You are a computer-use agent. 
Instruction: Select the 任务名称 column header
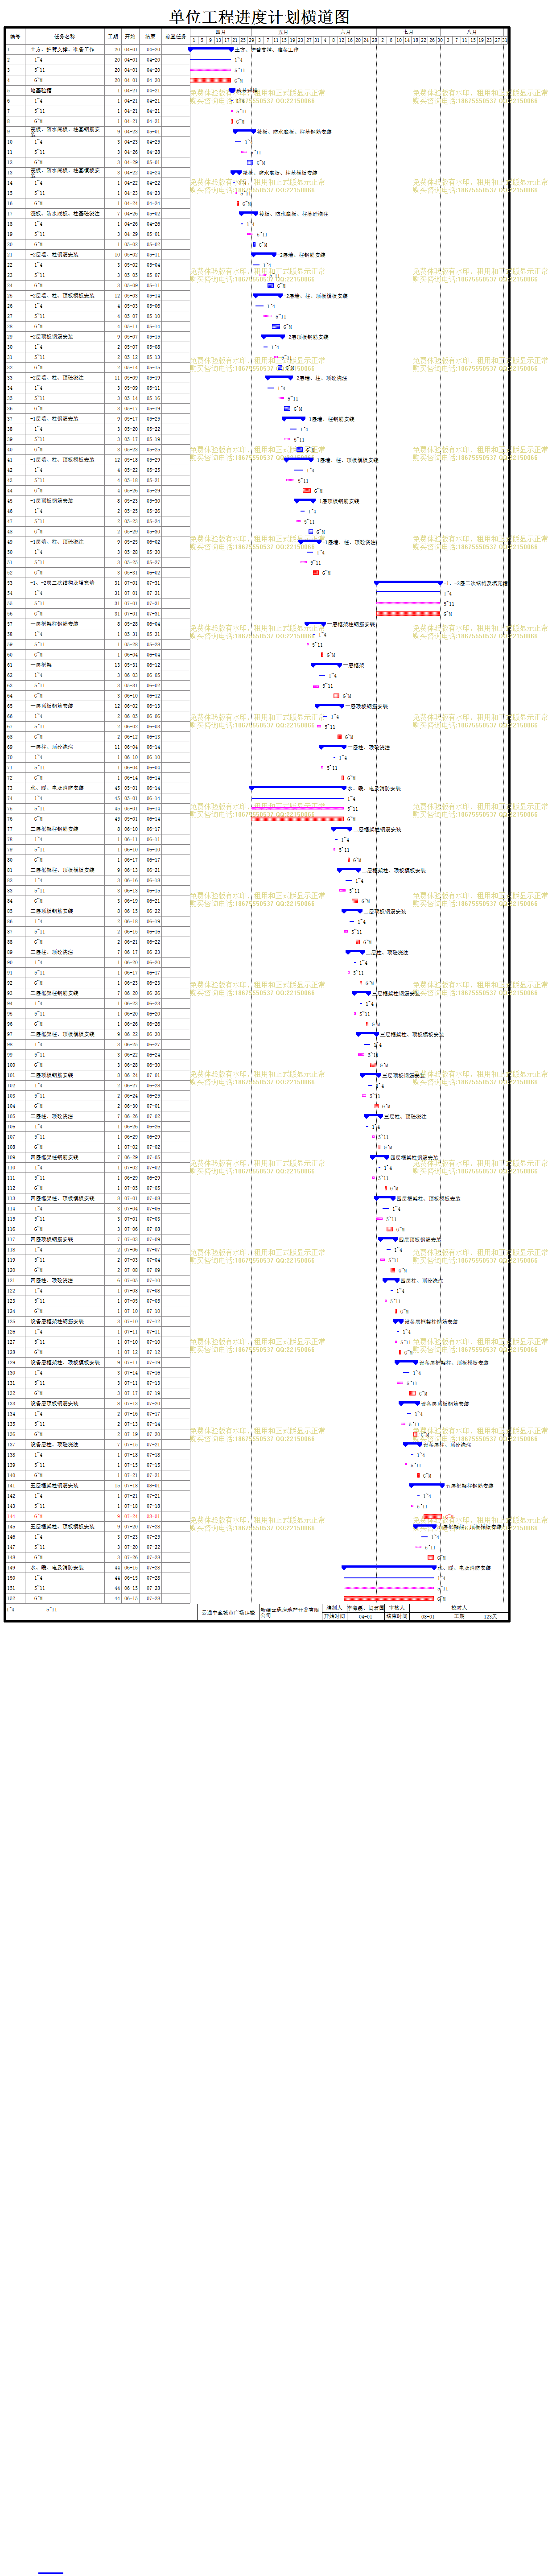[x=64, y=36]
